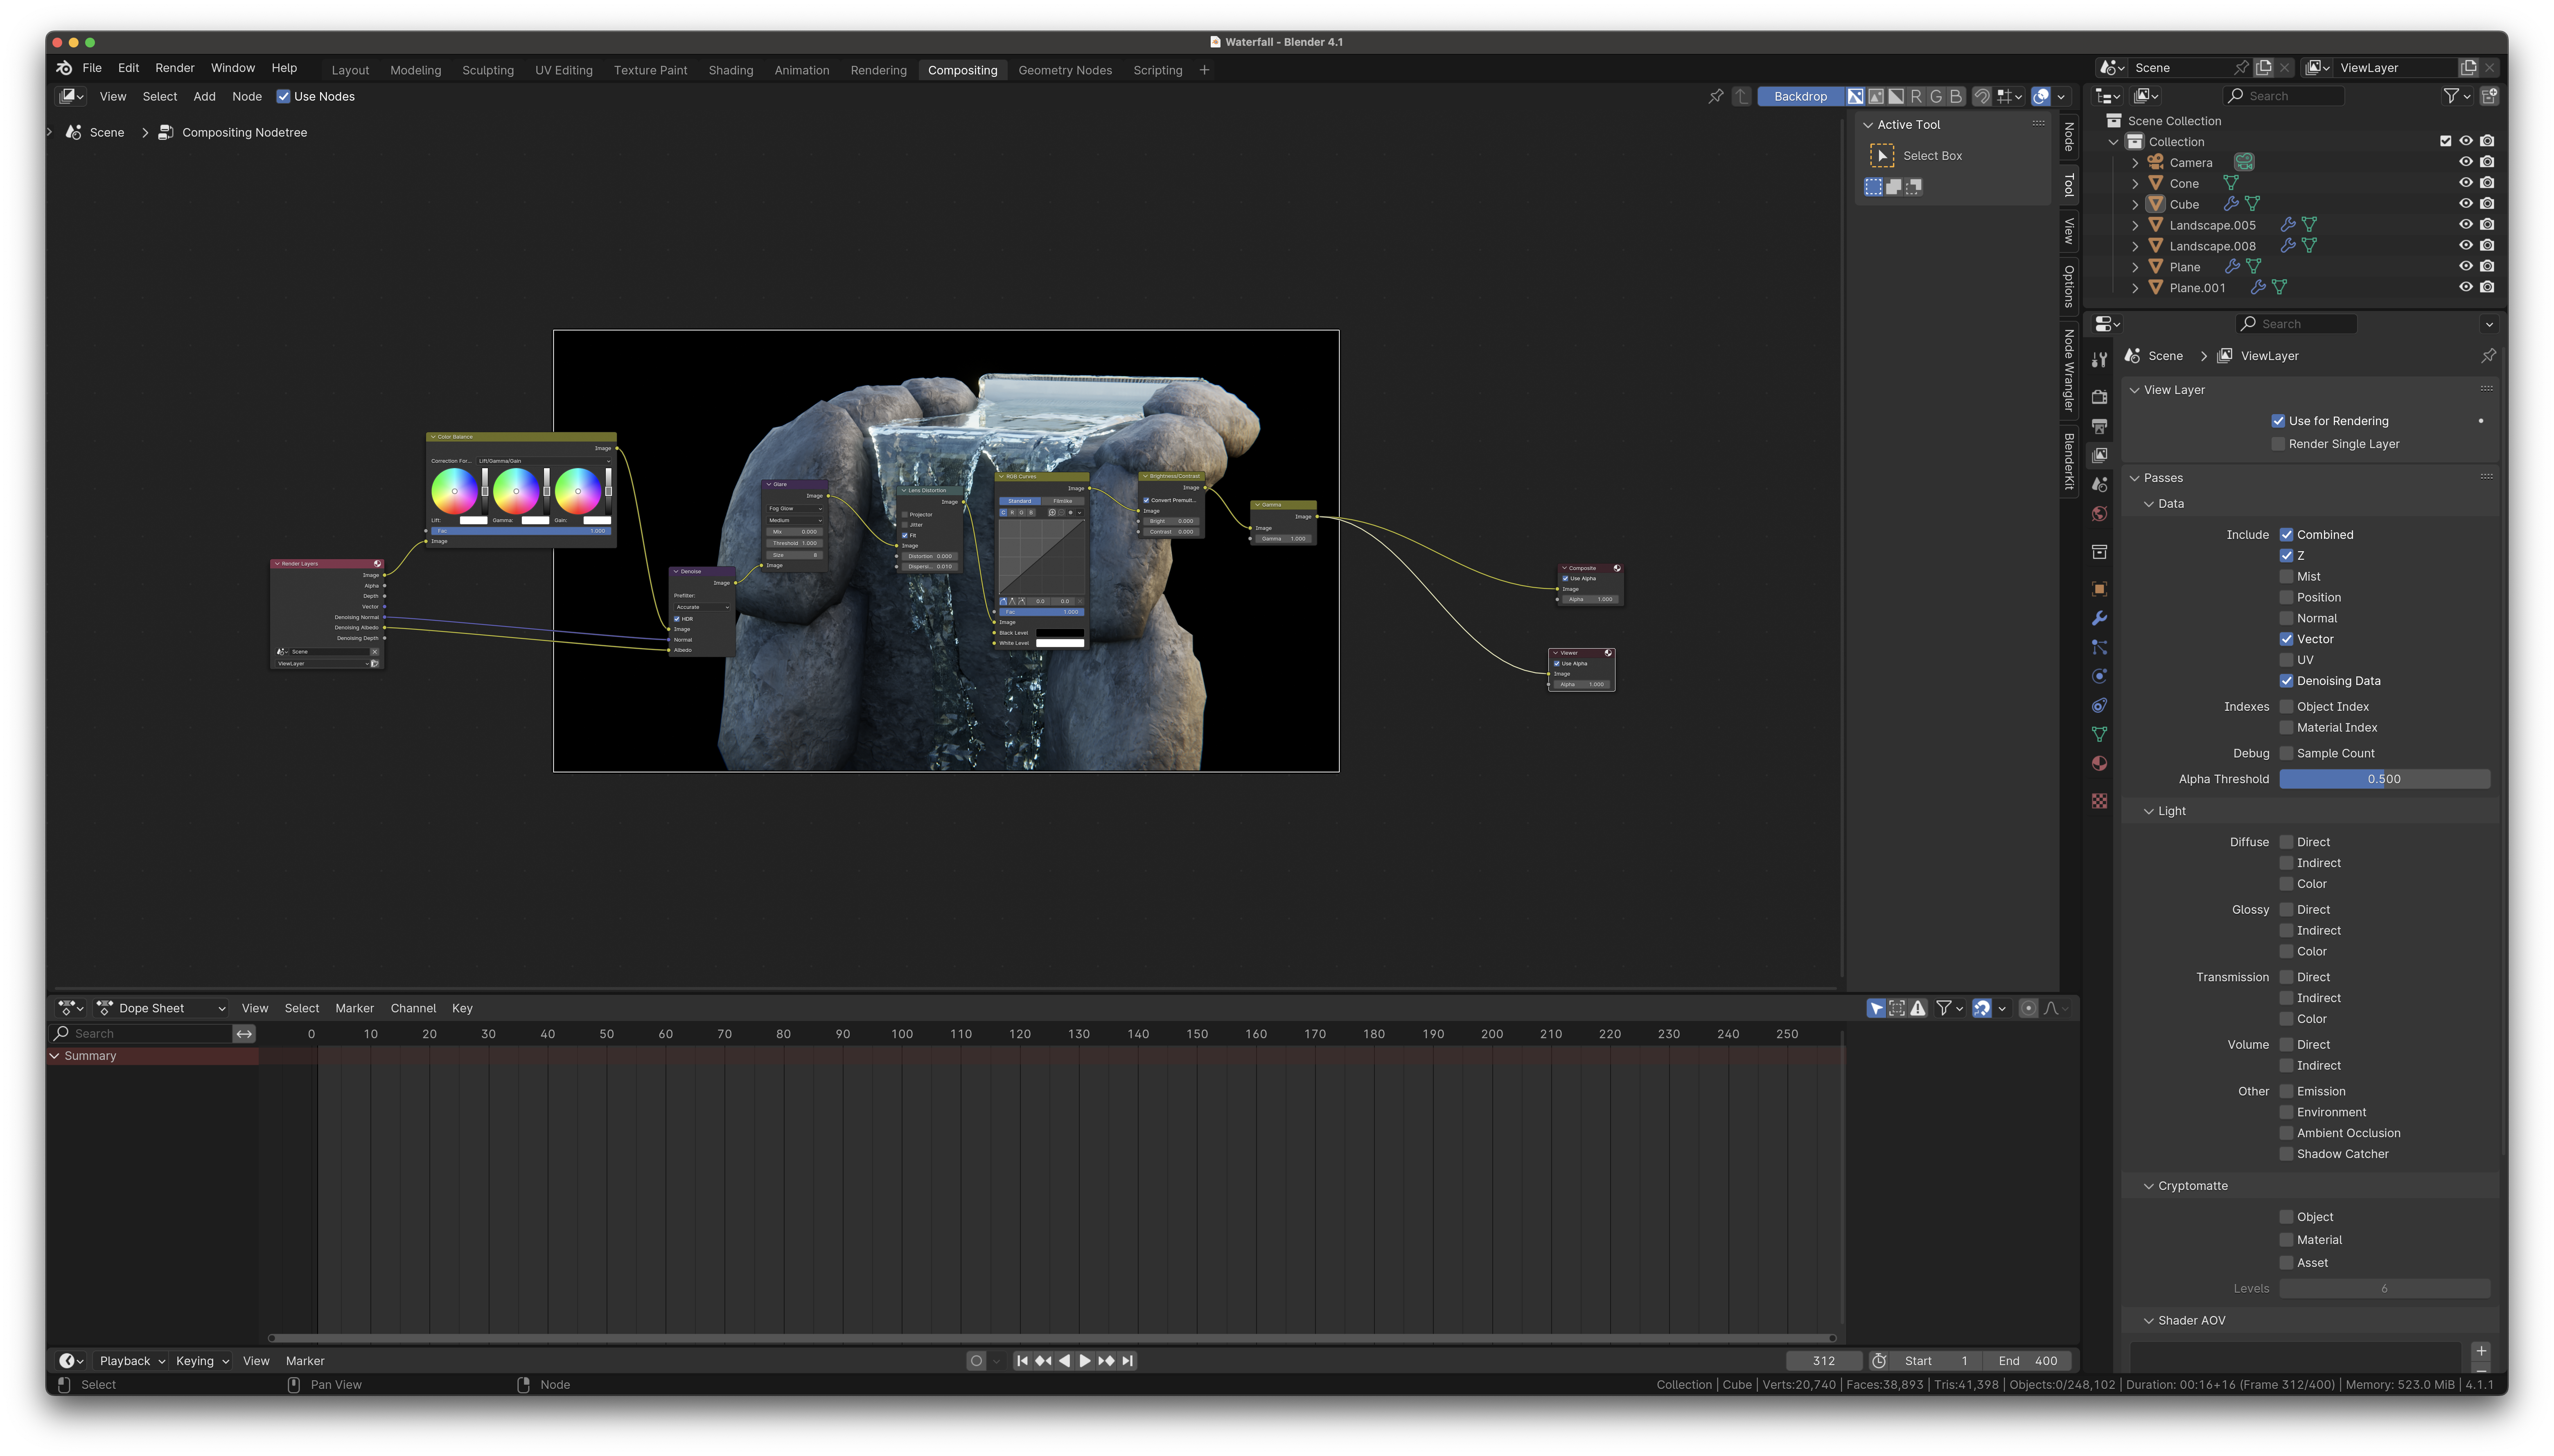The height and width of the screenshot is (1456, 2554).
Task: Open the Render menu
Action: [175, 68]
